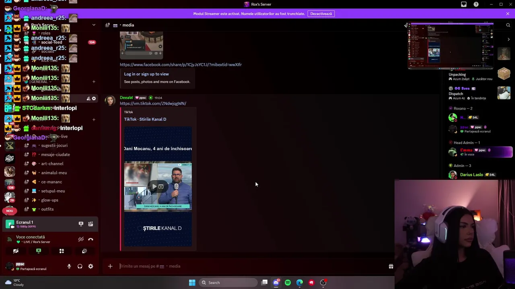Toggle the green screen share button
The image size is (515, 289).
(39, 251)
